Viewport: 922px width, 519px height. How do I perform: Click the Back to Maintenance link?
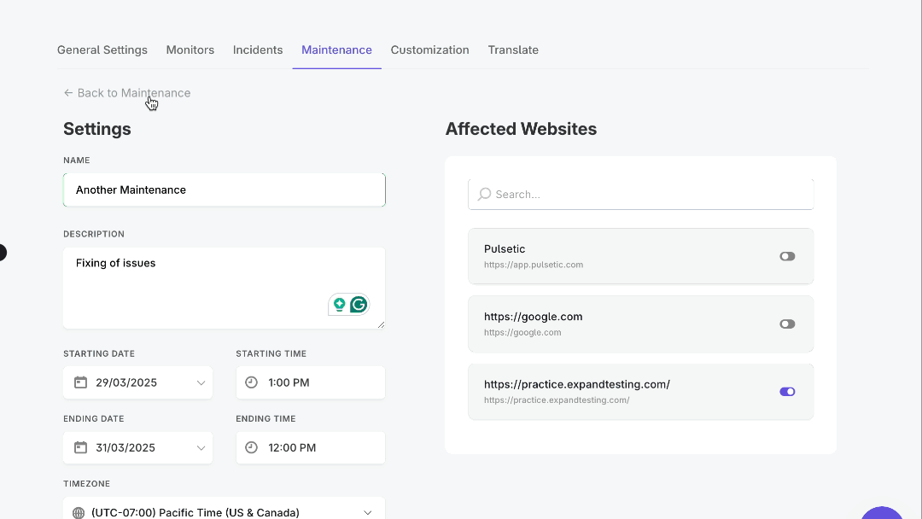point(127,93)
